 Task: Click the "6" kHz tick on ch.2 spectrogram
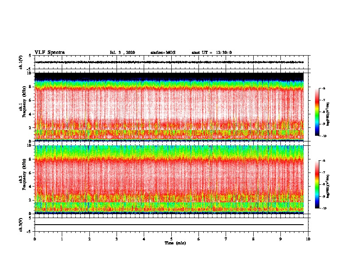[x=30, y=173]
